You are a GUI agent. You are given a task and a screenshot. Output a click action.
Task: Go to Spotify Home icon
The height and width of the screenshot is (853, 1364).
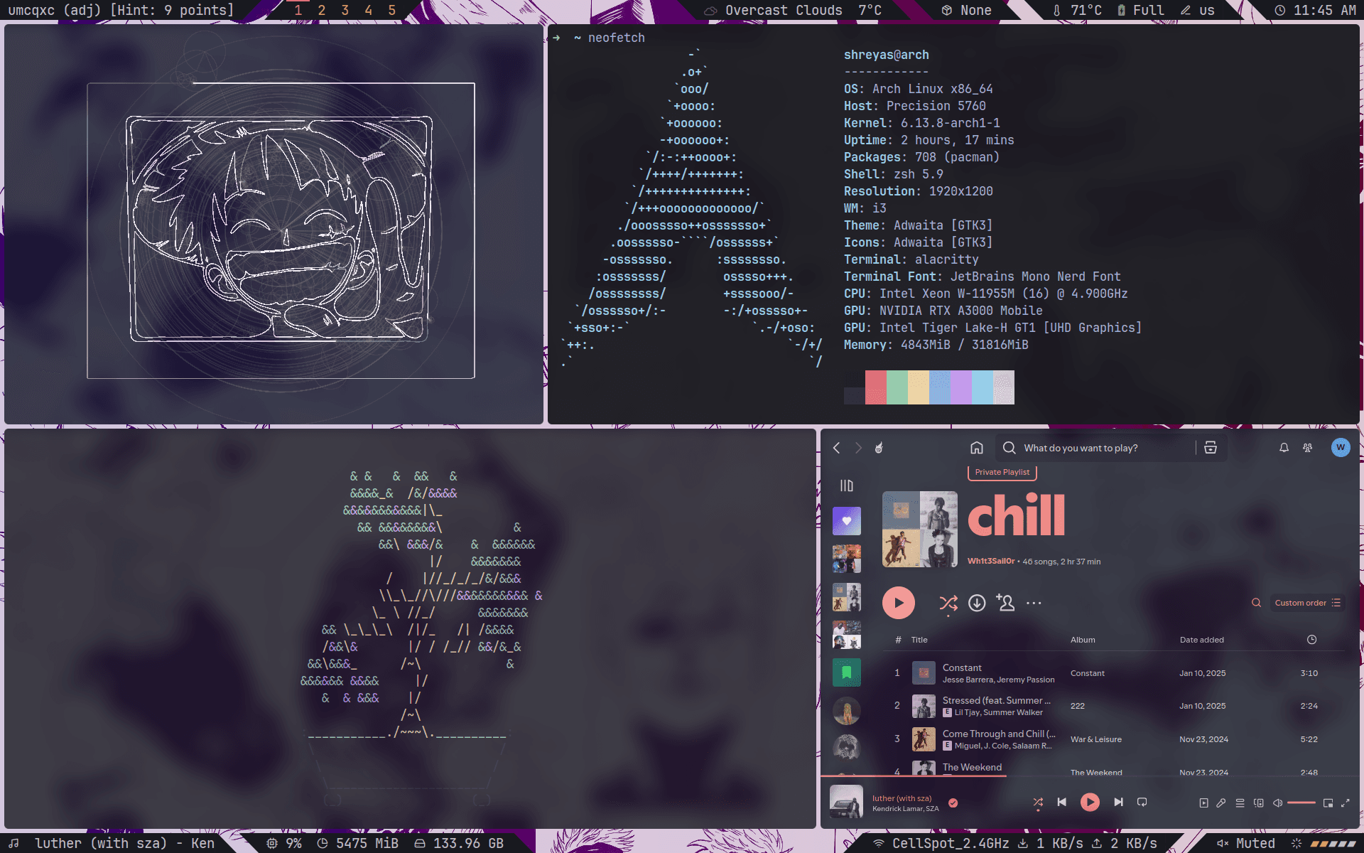(977, 448)
